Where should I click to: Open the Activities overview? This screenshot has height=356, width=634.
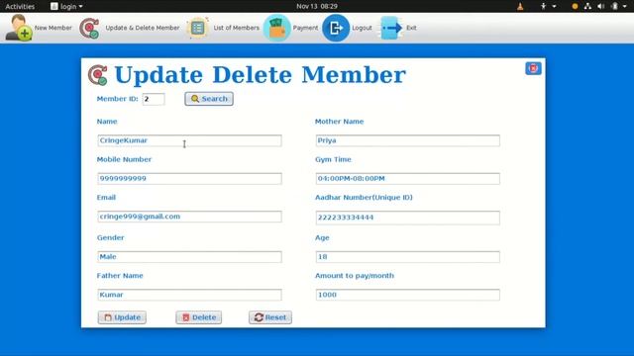pos(20,6)
